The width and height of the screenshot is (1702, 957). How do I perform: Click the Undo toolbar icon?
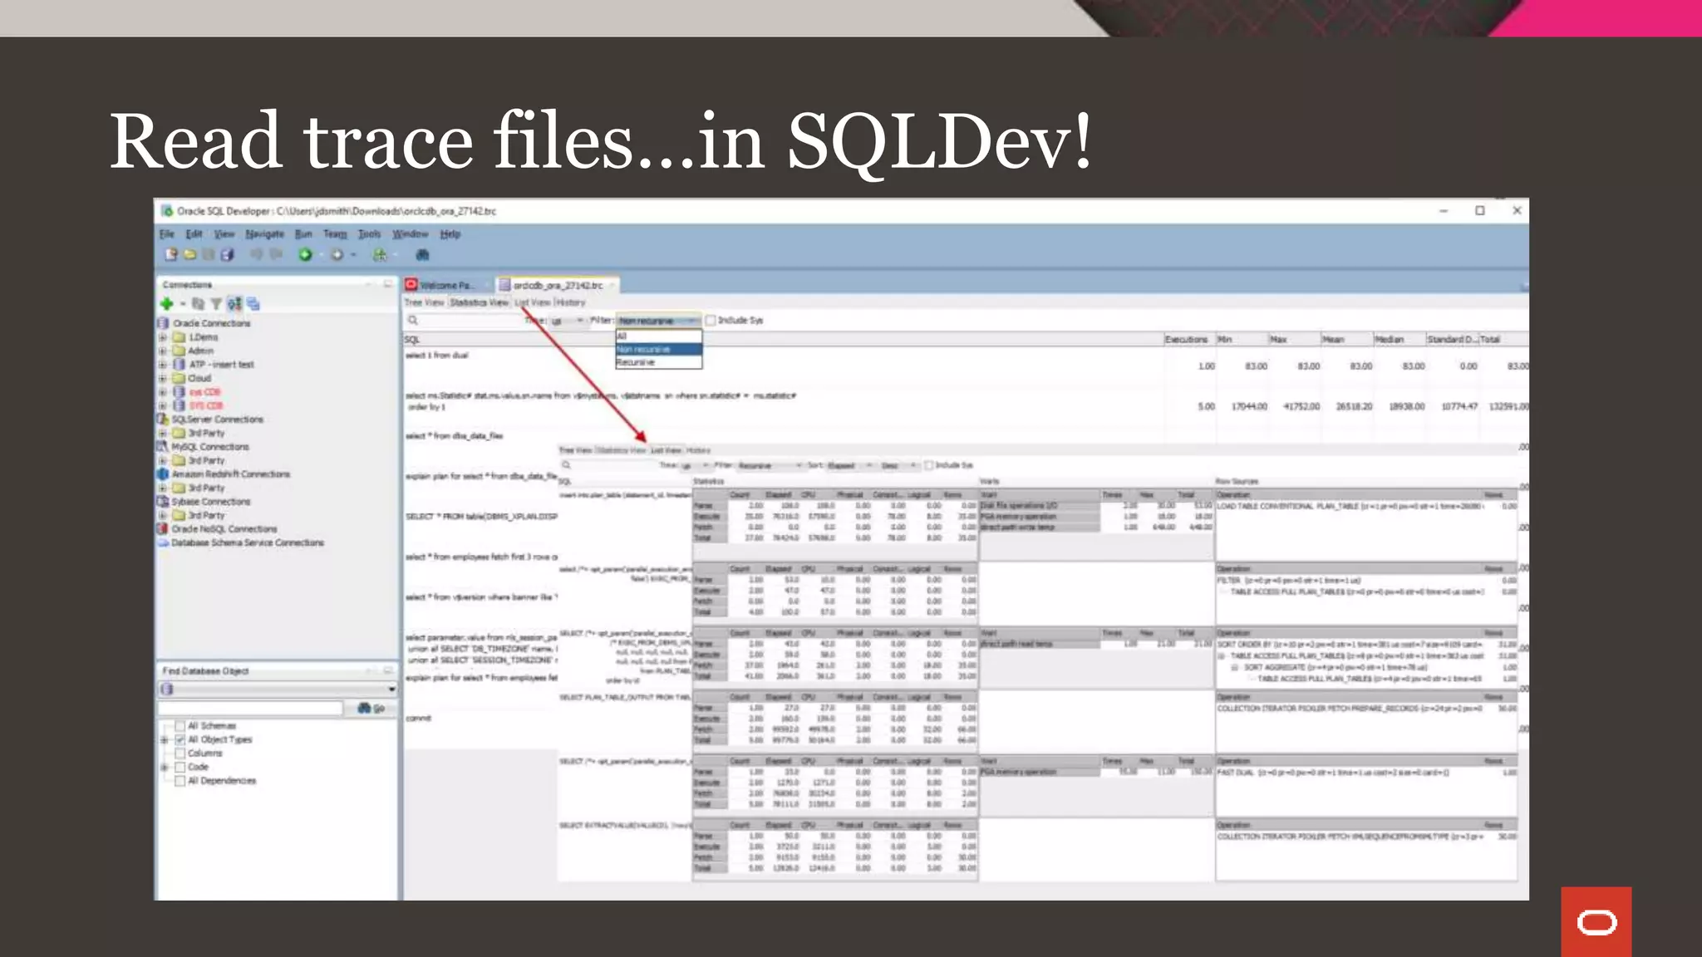(x=257, y=255)
